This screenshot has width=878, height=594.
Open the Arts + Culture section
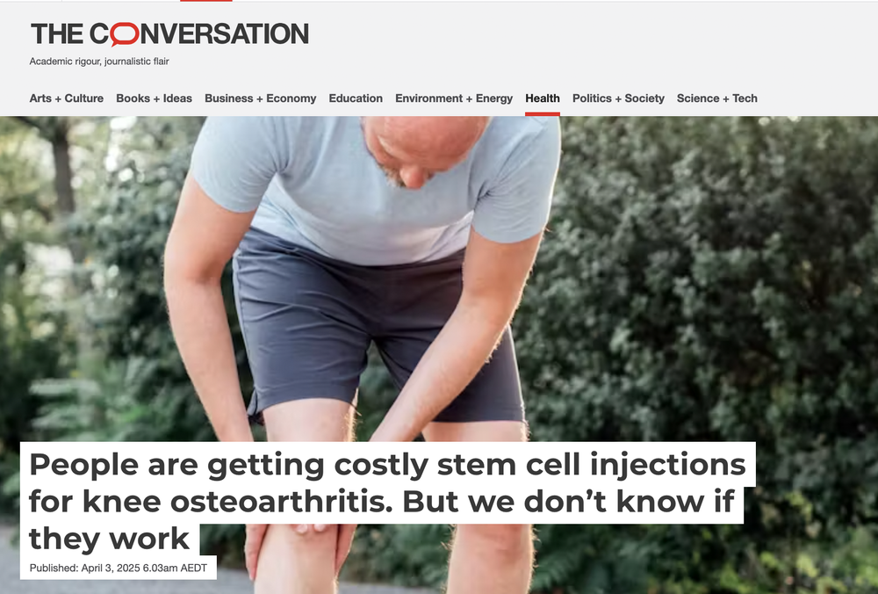coord(66,98)
